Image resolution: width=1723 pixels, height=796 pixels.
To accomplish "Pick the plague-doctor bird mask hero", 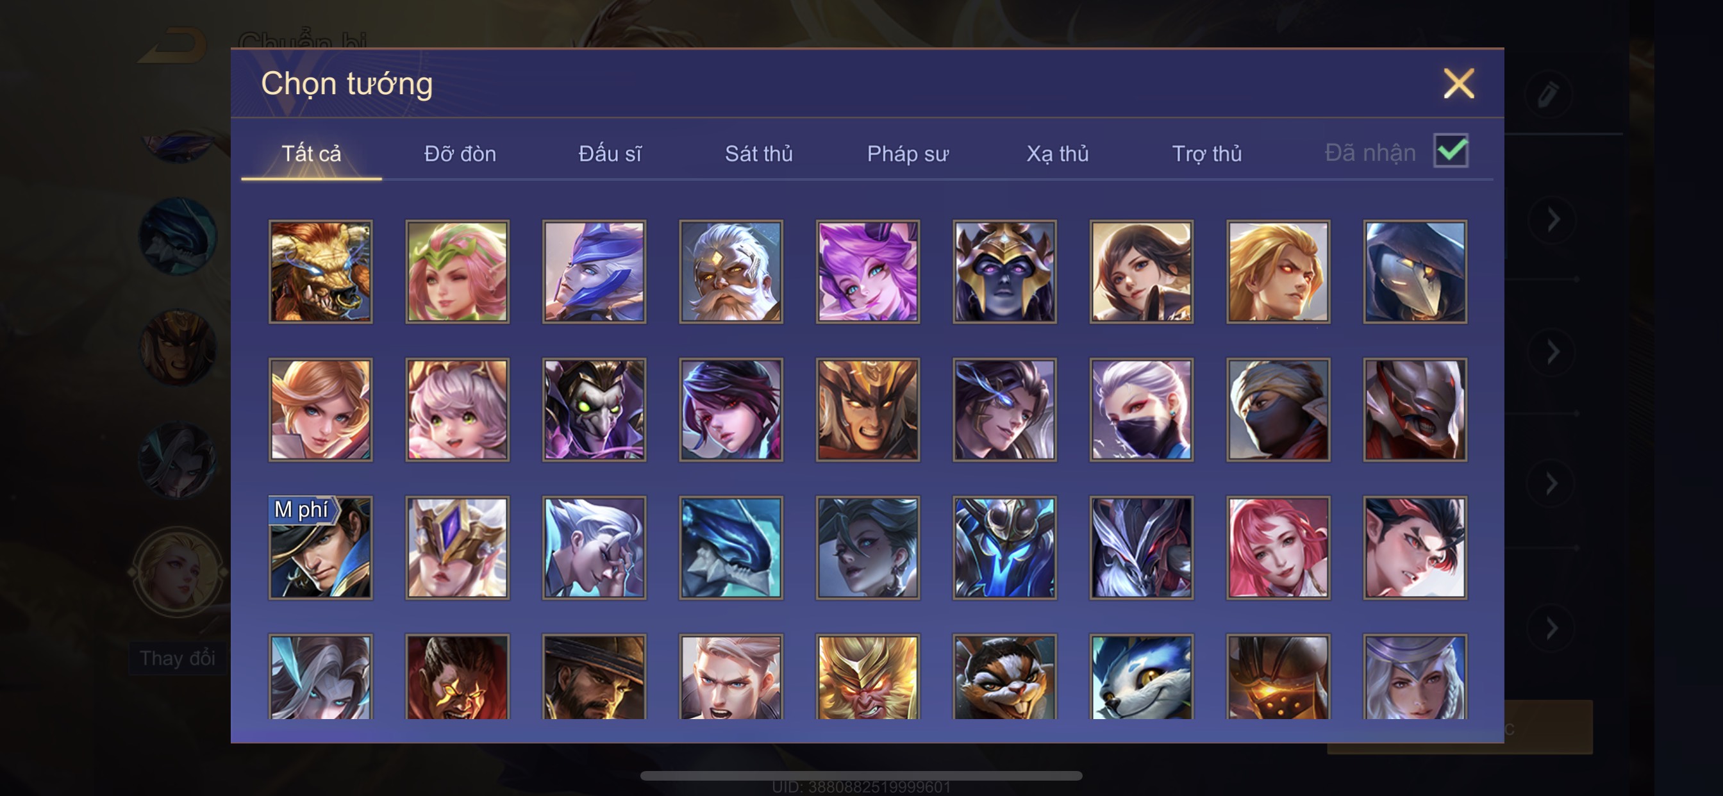I will (x=1415, y=272).
